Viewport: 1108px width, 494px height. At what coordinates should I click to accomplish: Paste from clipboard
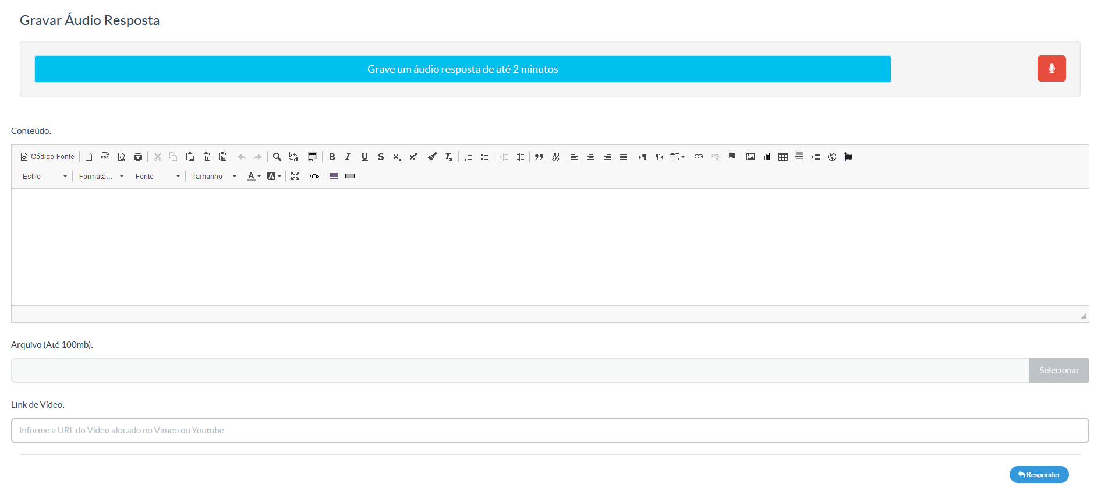click(x=190, y=157)
